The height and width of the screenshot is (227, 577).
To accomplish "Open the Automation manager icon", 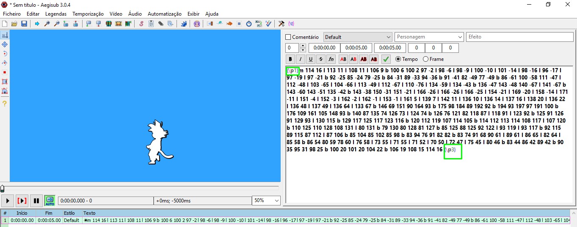I will (x=184, y=24).
